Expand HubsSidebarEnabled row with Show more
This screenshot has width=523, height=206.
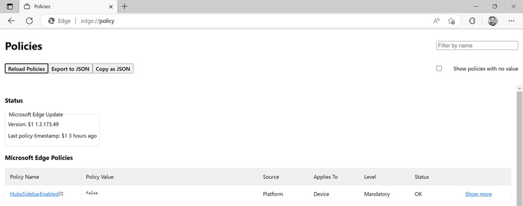tap(478, 194)
